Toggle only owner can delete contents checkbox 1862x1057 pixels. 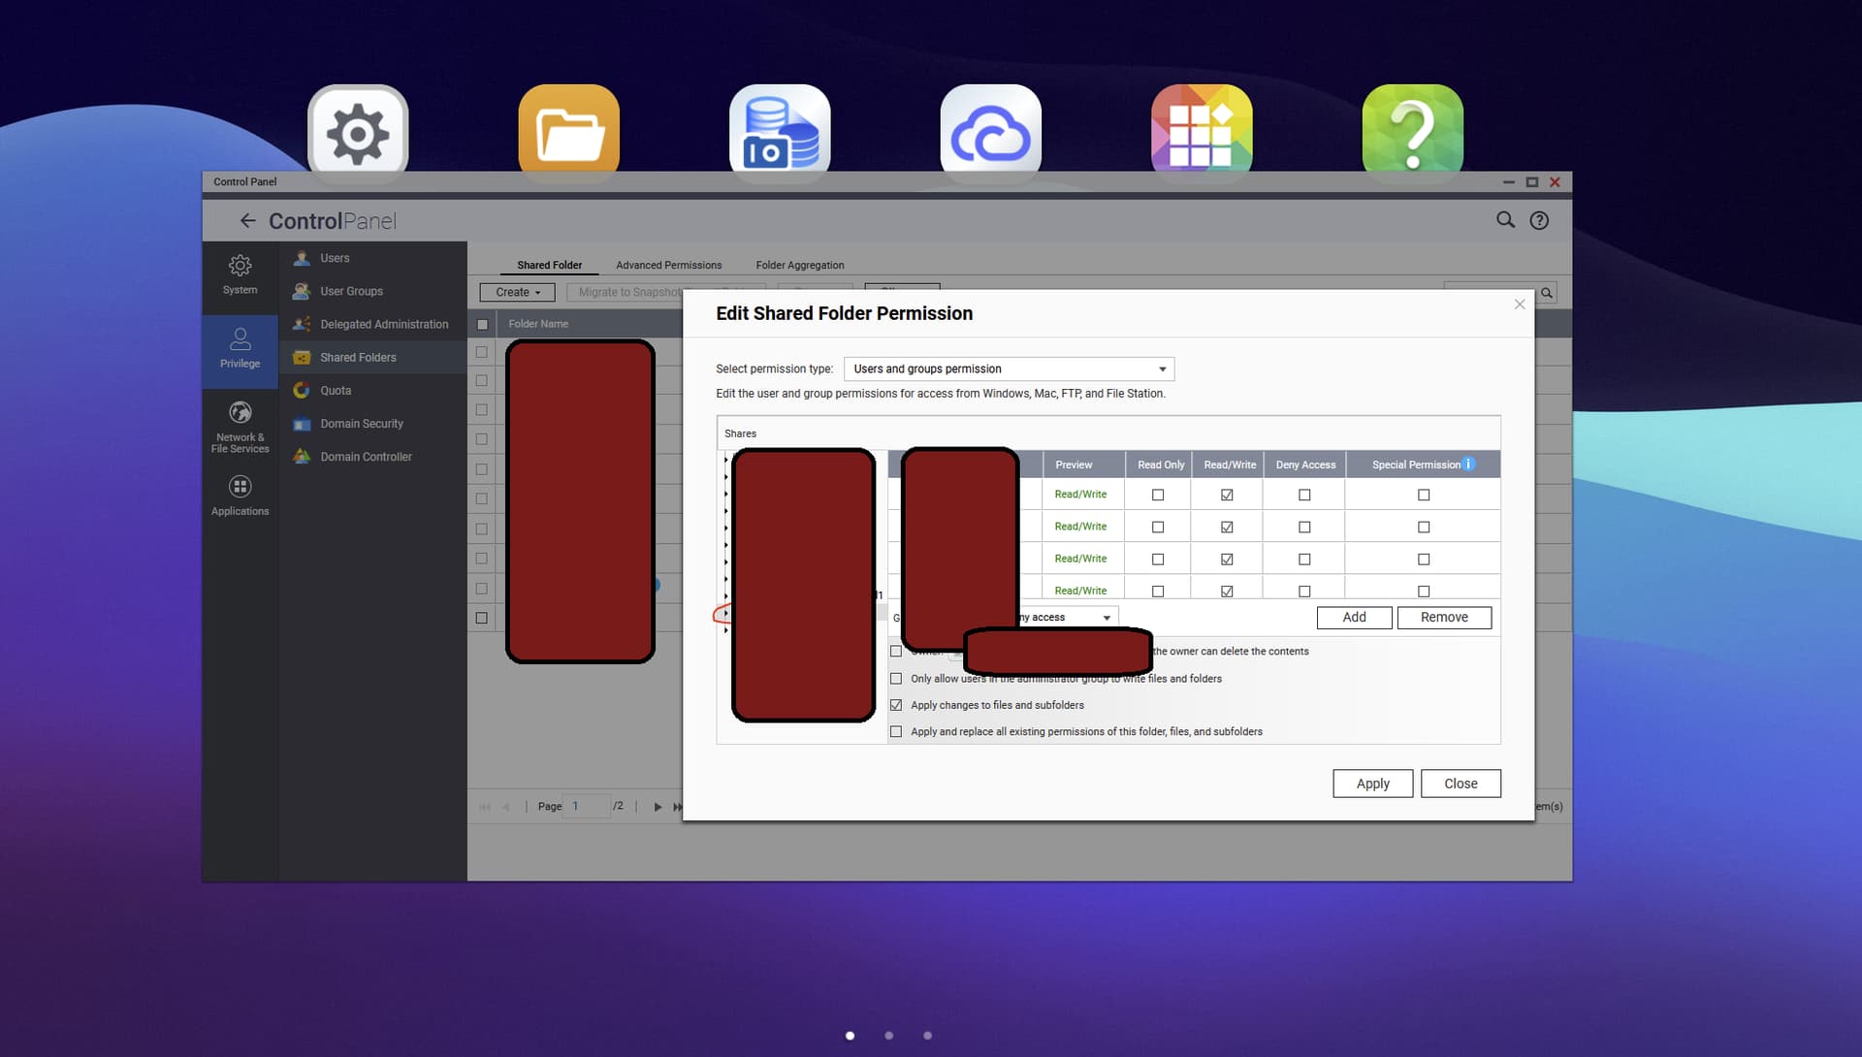pos(896,652)
